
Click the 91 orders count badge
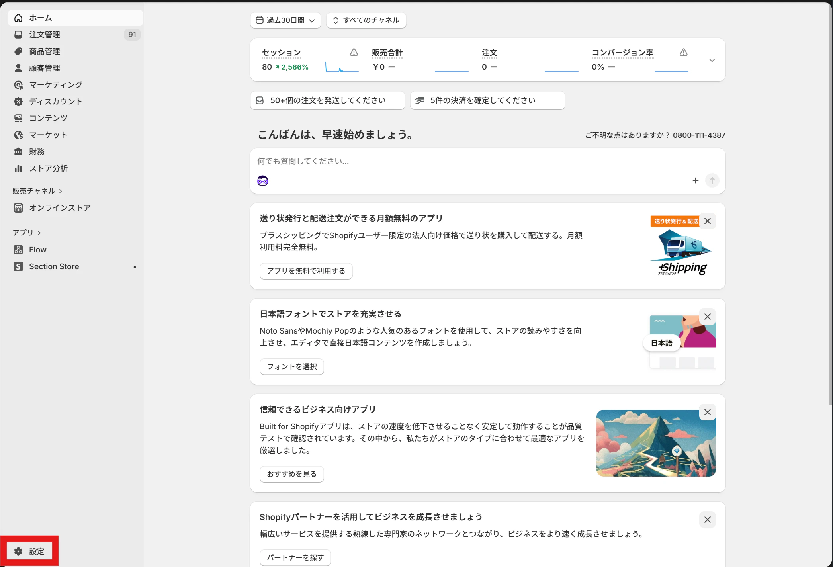pos(132,35)
